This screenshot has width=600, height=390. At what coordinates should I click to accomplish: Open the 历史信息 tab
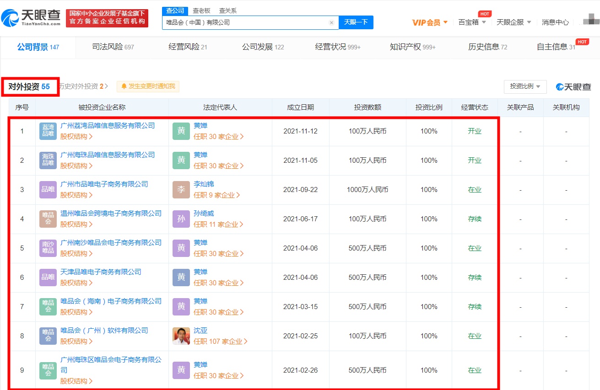pyautogui.click(x=488, y=47)
